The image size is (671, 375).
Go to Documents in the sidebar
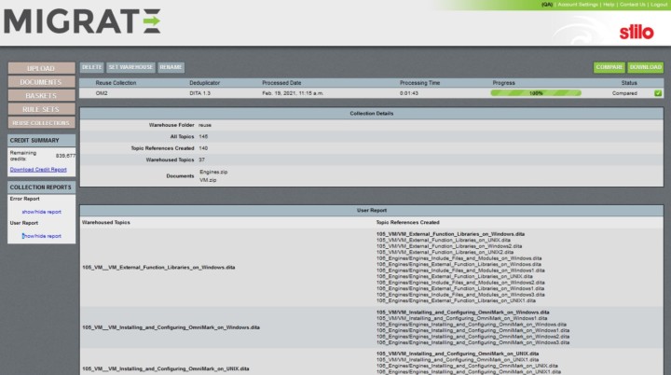[x=40, y=82]
